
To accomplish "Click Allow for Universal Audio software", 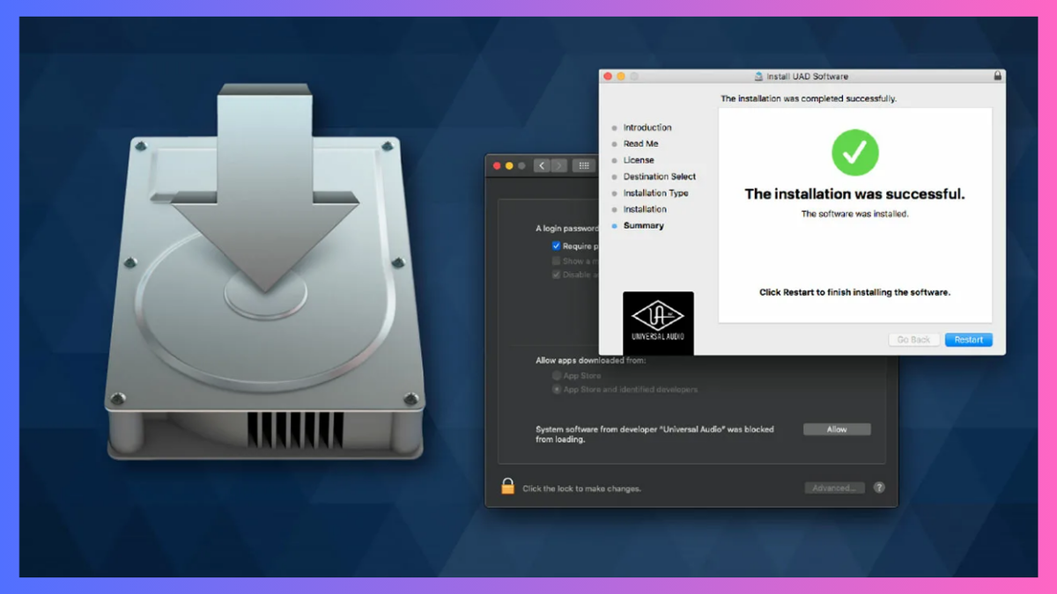I will coord(837,429).
